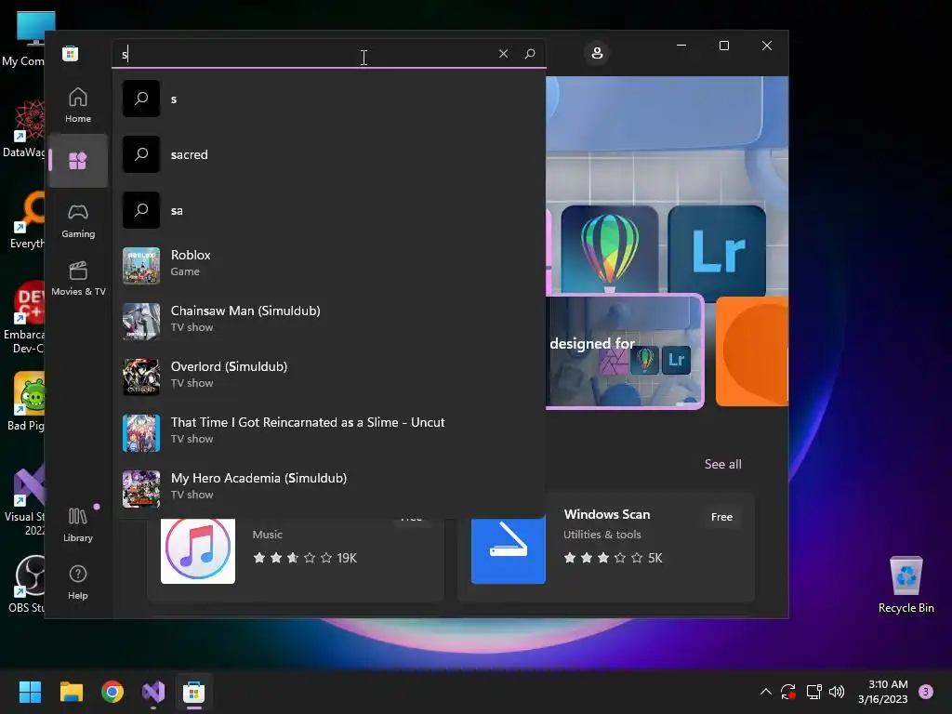The width and height of the screenshot is (952, 714).
Task: Open the Gaming section
Action: point(78,220)
